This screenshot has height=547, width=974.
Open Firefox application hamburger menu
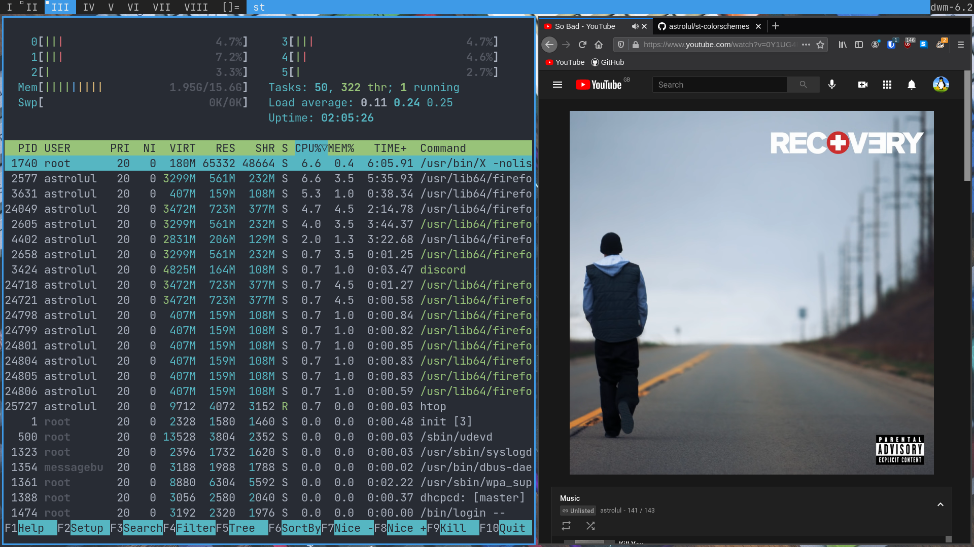pos(961,45)
